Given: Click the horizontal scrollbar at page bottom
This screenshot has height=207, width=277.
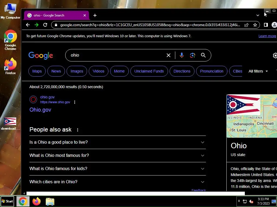Looking at the screenshot, I should tap(136, 194).
